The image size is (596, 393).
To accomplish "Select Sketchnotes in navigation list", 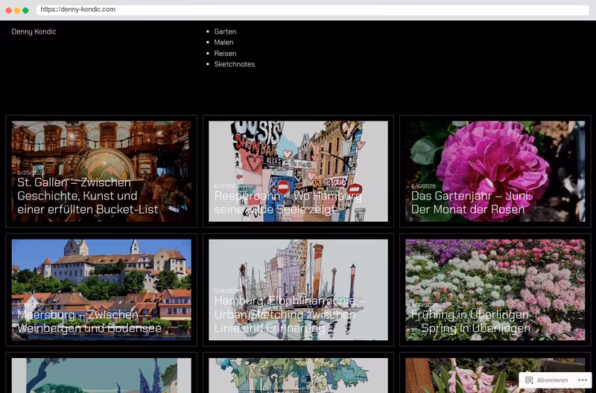I will [x=234, y=64].
